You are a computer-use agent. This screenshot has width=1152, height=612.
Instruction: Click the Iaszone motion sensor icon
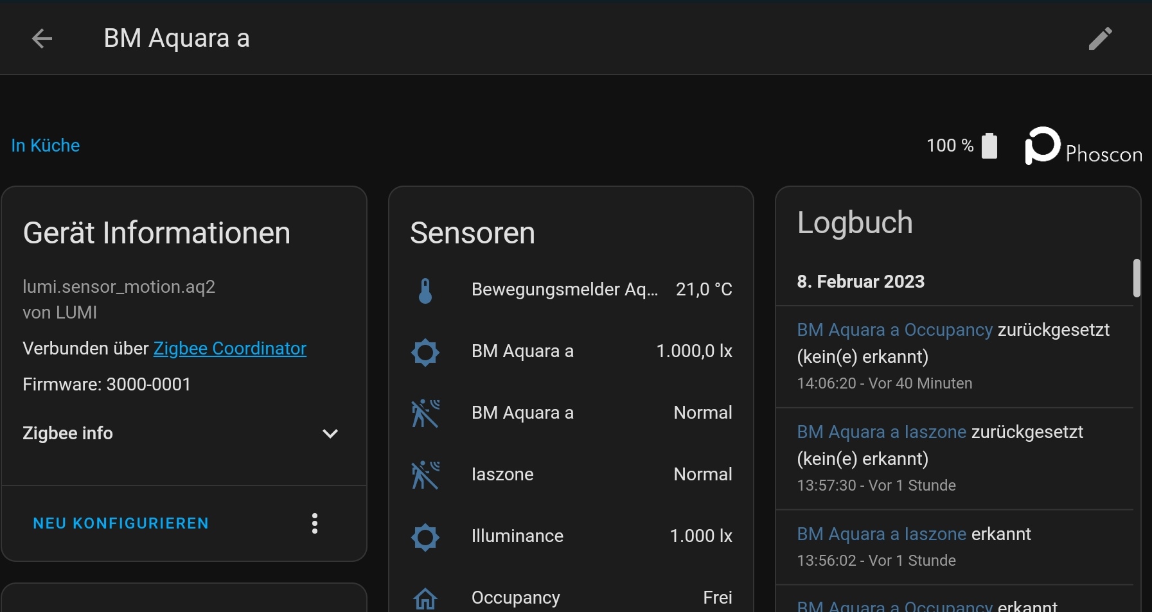click(425, 475)
